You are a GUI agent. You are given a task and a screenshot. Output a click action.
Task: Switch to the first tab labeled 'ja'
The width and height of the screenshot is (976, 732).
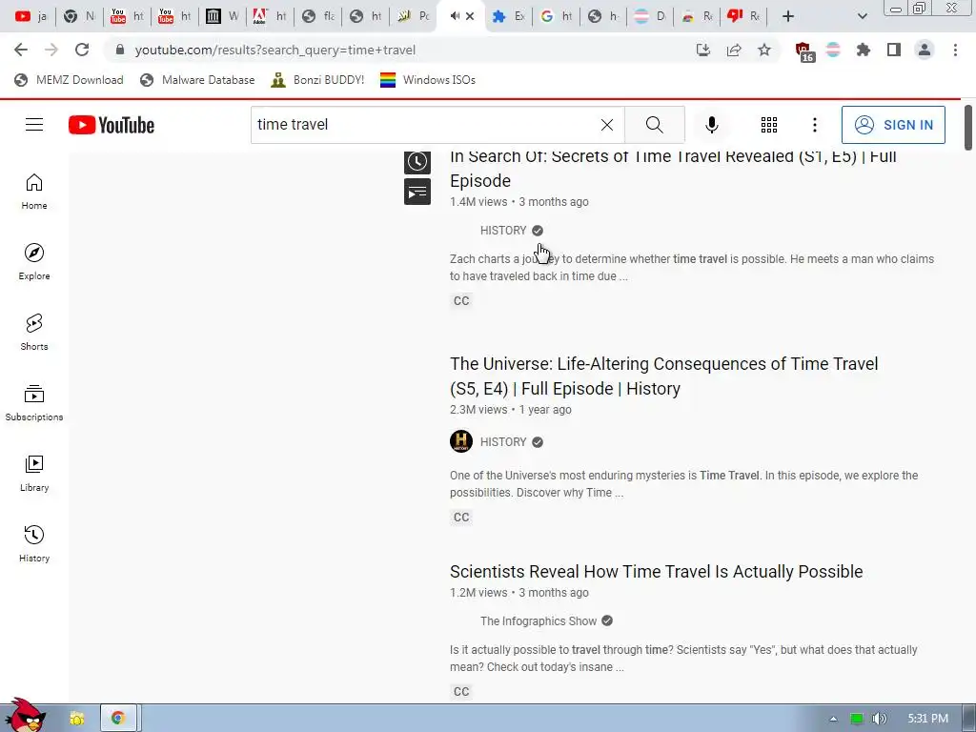pos(30,16)
